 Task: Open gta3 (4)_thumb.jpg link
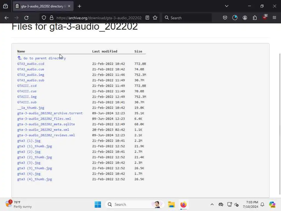click(x=35, y=179)
